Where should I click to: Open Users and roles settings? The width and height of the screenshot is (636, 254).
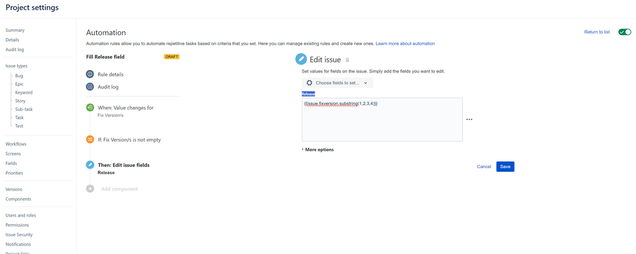20,215
